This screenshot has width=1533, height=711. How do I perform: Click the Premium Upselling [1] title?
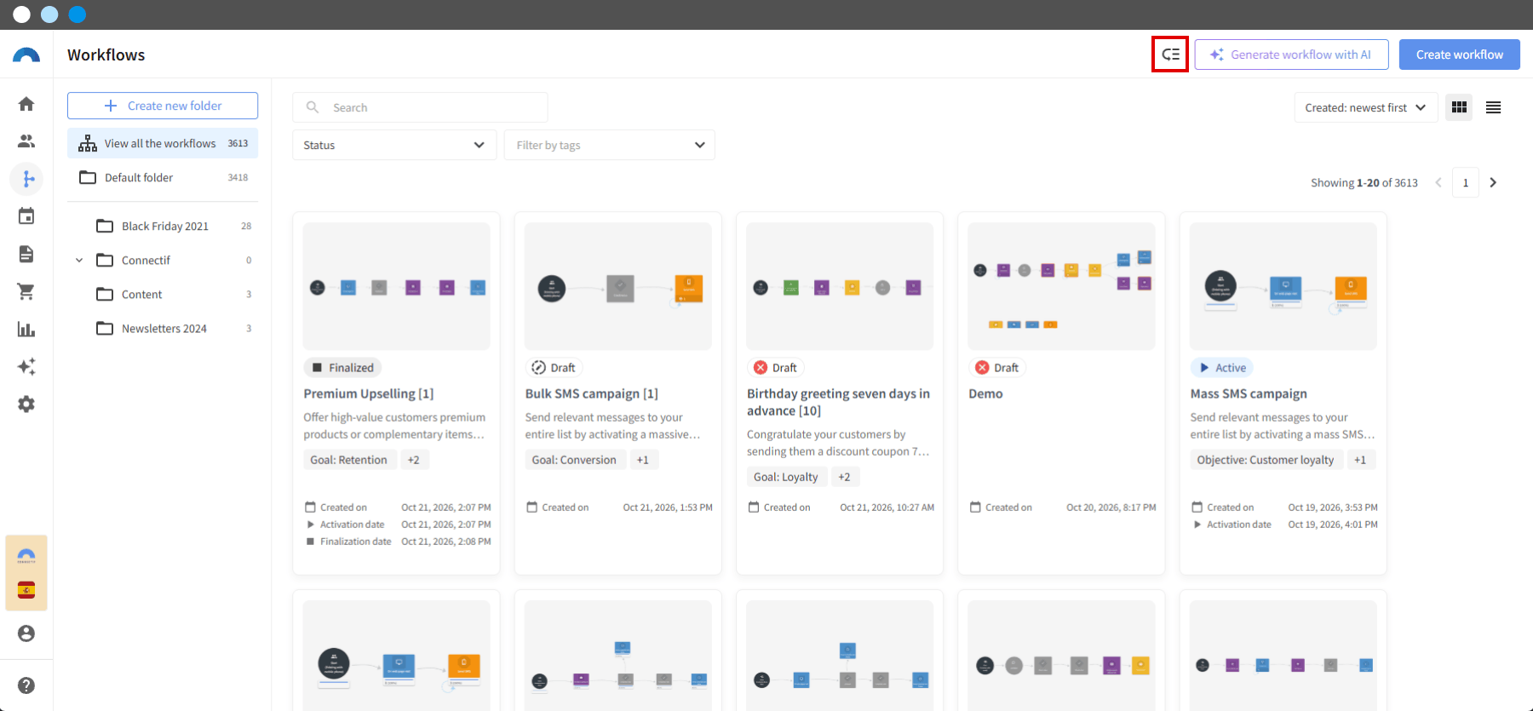point(369,393)
